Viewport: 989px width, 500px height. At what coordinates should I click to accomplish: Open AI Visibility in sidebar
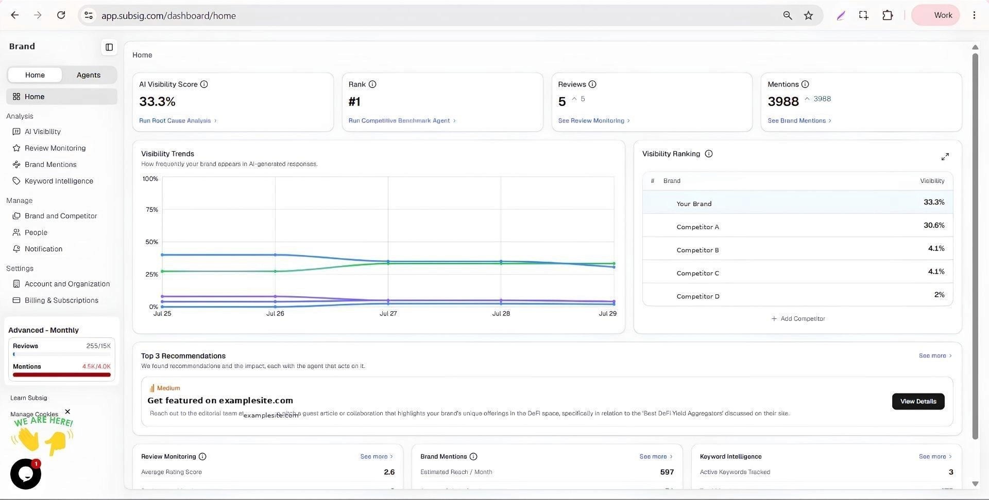click(43, 132)
